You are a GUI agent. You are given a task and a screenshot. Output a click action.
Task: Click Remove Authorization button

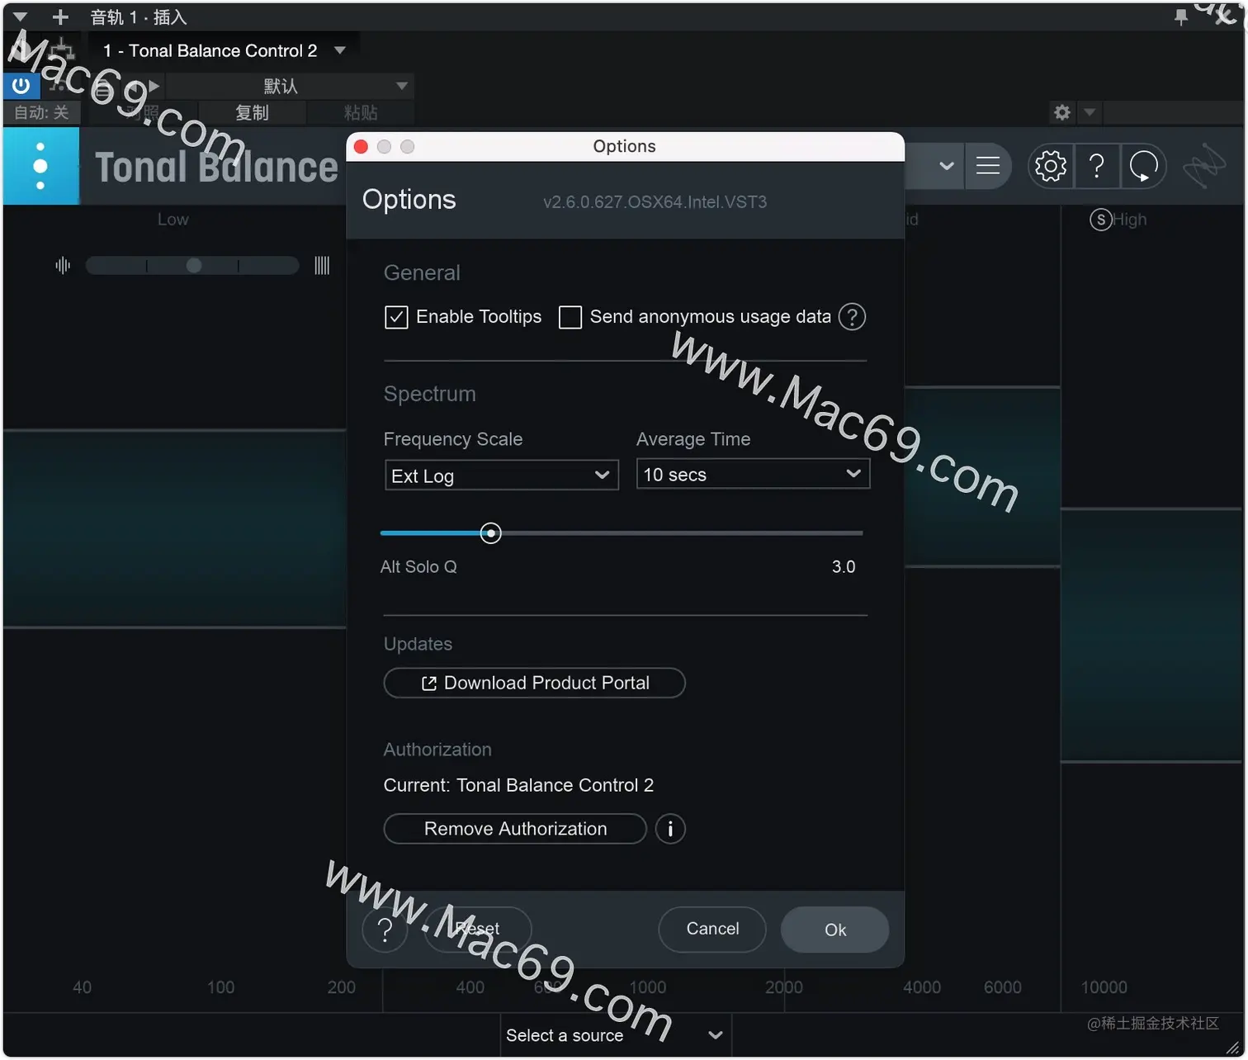[x=515, y=829]
